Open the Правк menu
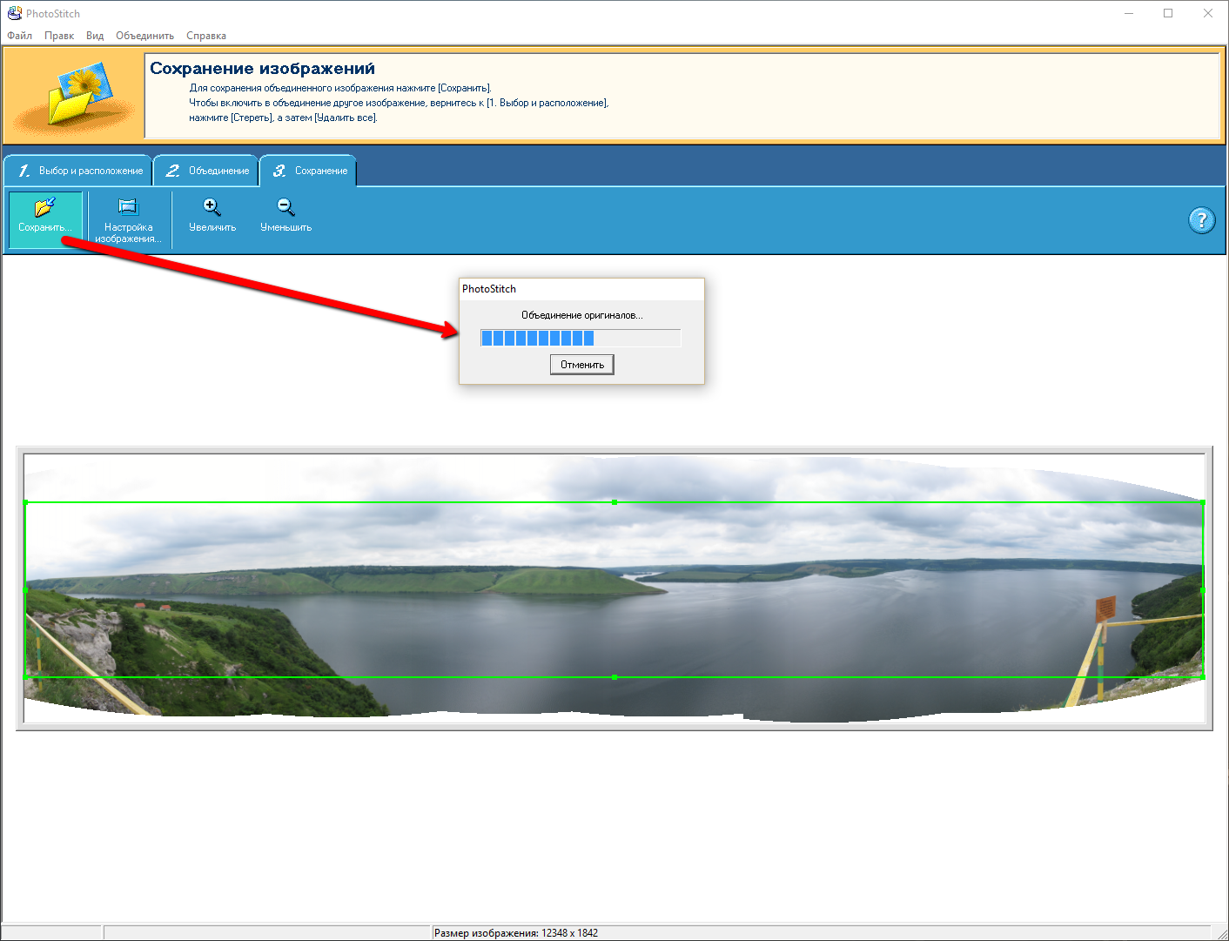This screenshot has width=1229, height=941. [59, 36]
